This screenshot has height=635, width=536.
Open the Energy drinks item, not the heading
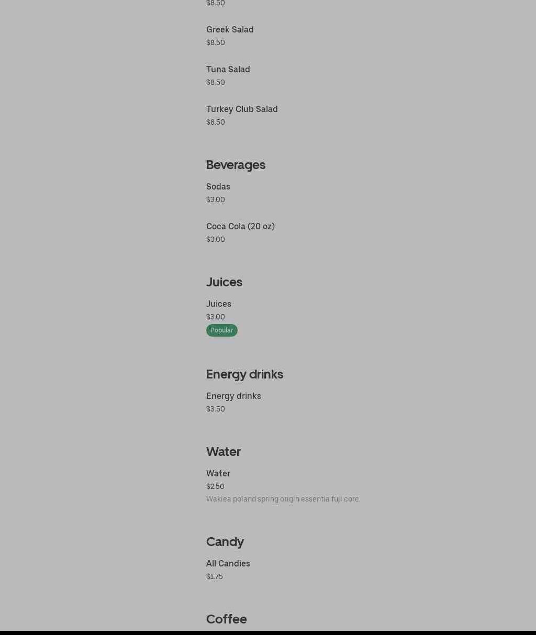233,396
